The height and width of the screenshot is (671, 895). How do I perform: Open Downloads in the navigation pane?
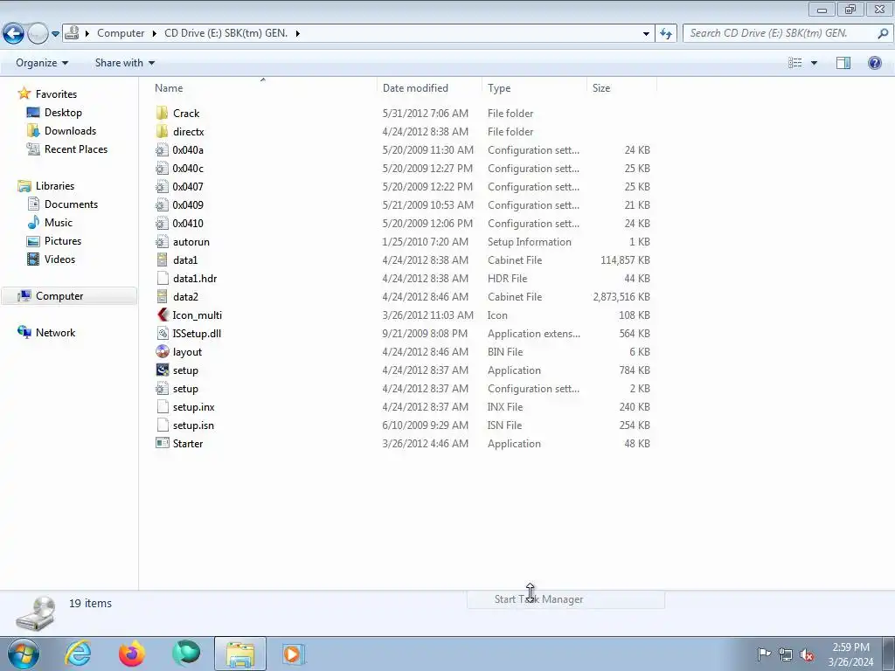(70, 131)
